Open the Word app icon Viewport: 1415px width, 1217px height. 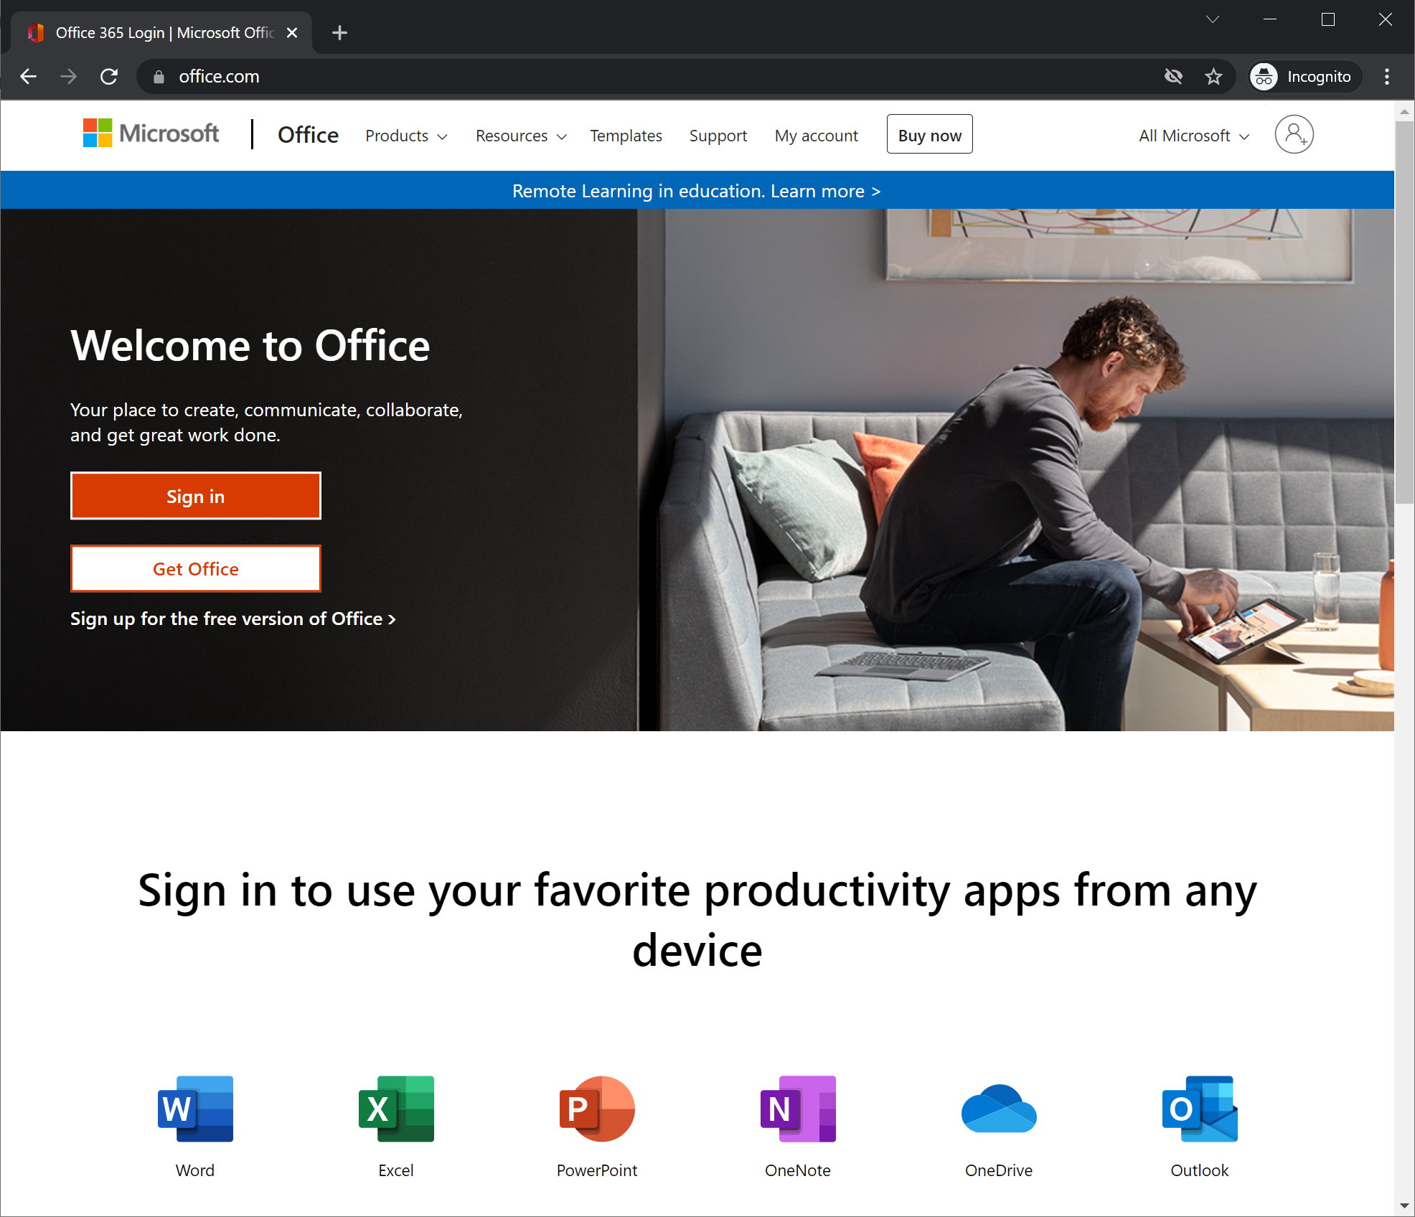[x=195, y=1109]
